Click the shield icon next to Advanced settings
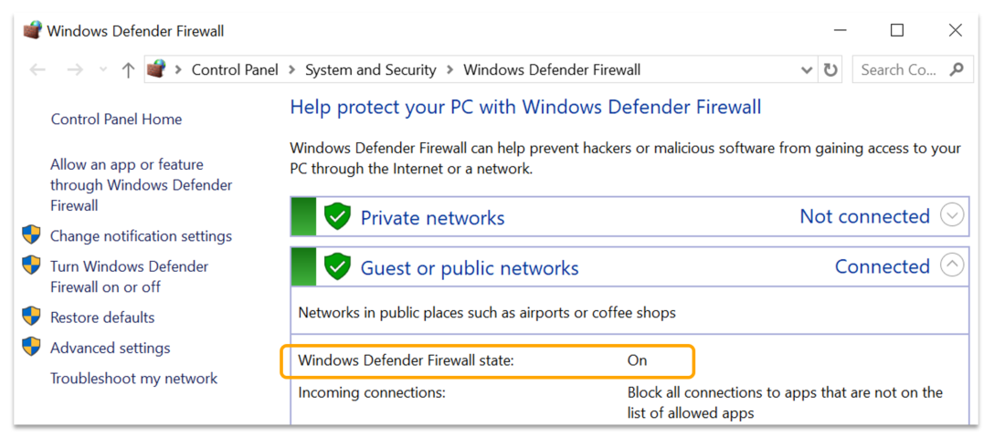 pos(32,347)
